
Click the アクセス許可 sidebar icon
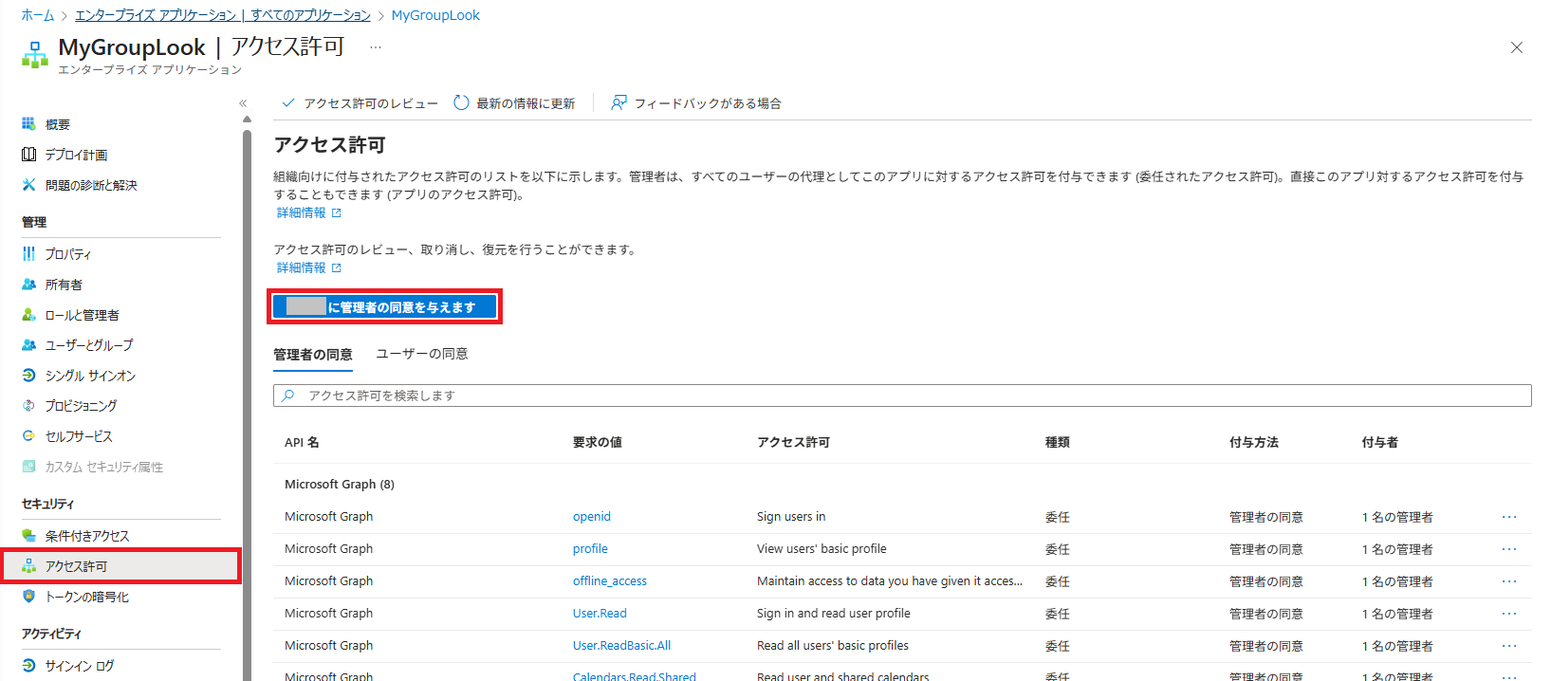coord(28,566)
